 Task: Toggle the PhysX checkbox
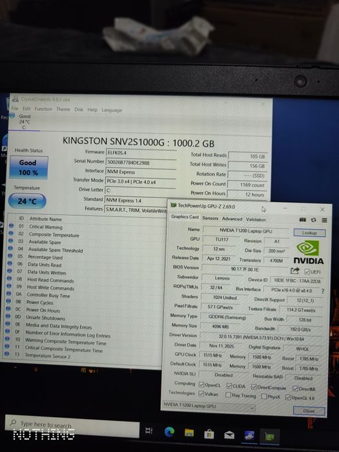point(263,396)
